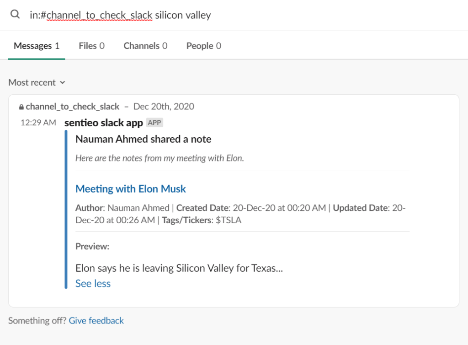
Task: Switch to the Messages tab
Action: [x=37, y=46]
